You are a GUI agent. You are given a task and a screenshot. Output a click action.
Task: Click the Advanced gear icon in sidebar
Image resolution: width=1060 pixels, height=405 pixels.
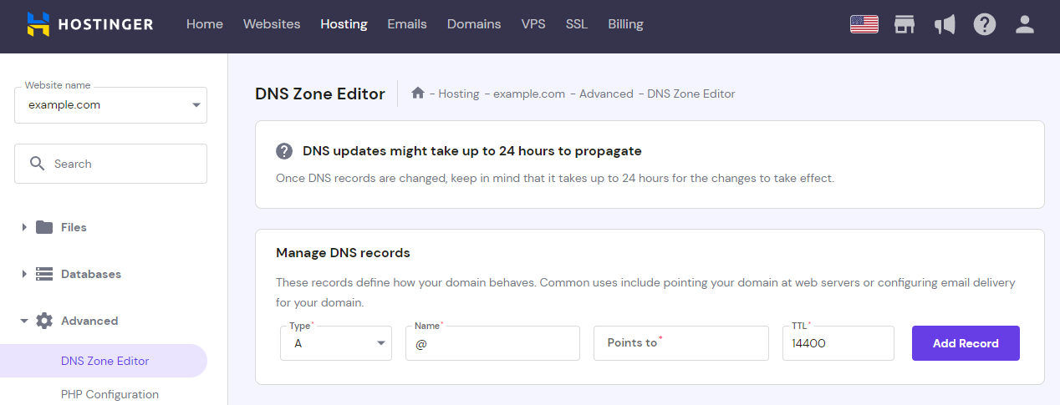click(44, 321)
